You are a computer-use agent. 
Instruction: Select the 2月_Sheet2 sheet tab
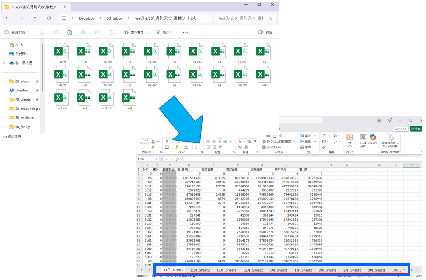click(x=352, y=270)
